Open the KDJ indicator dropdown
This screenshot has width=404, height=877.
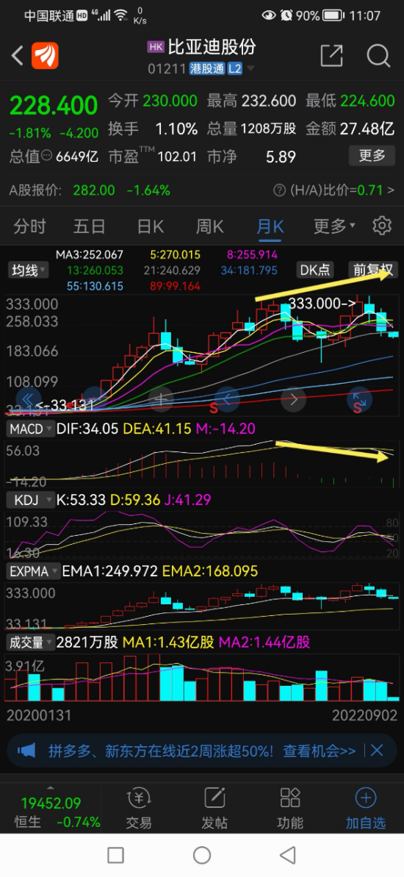[x=30, y=499]
